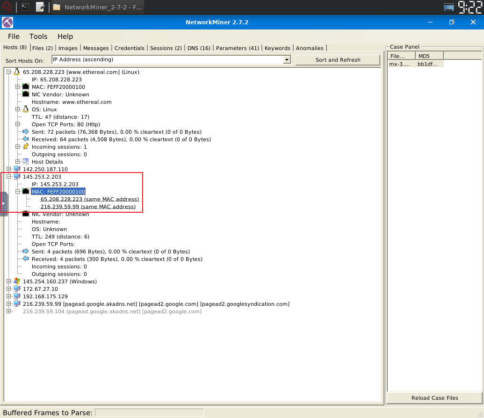Viewport: 484px width, 418px height.
Task: Switch to the Anomalies tab
Action: point(310,48)
